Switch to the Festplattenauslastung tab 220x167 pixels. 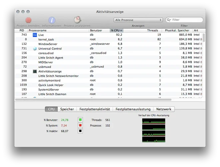click(133, 109)
